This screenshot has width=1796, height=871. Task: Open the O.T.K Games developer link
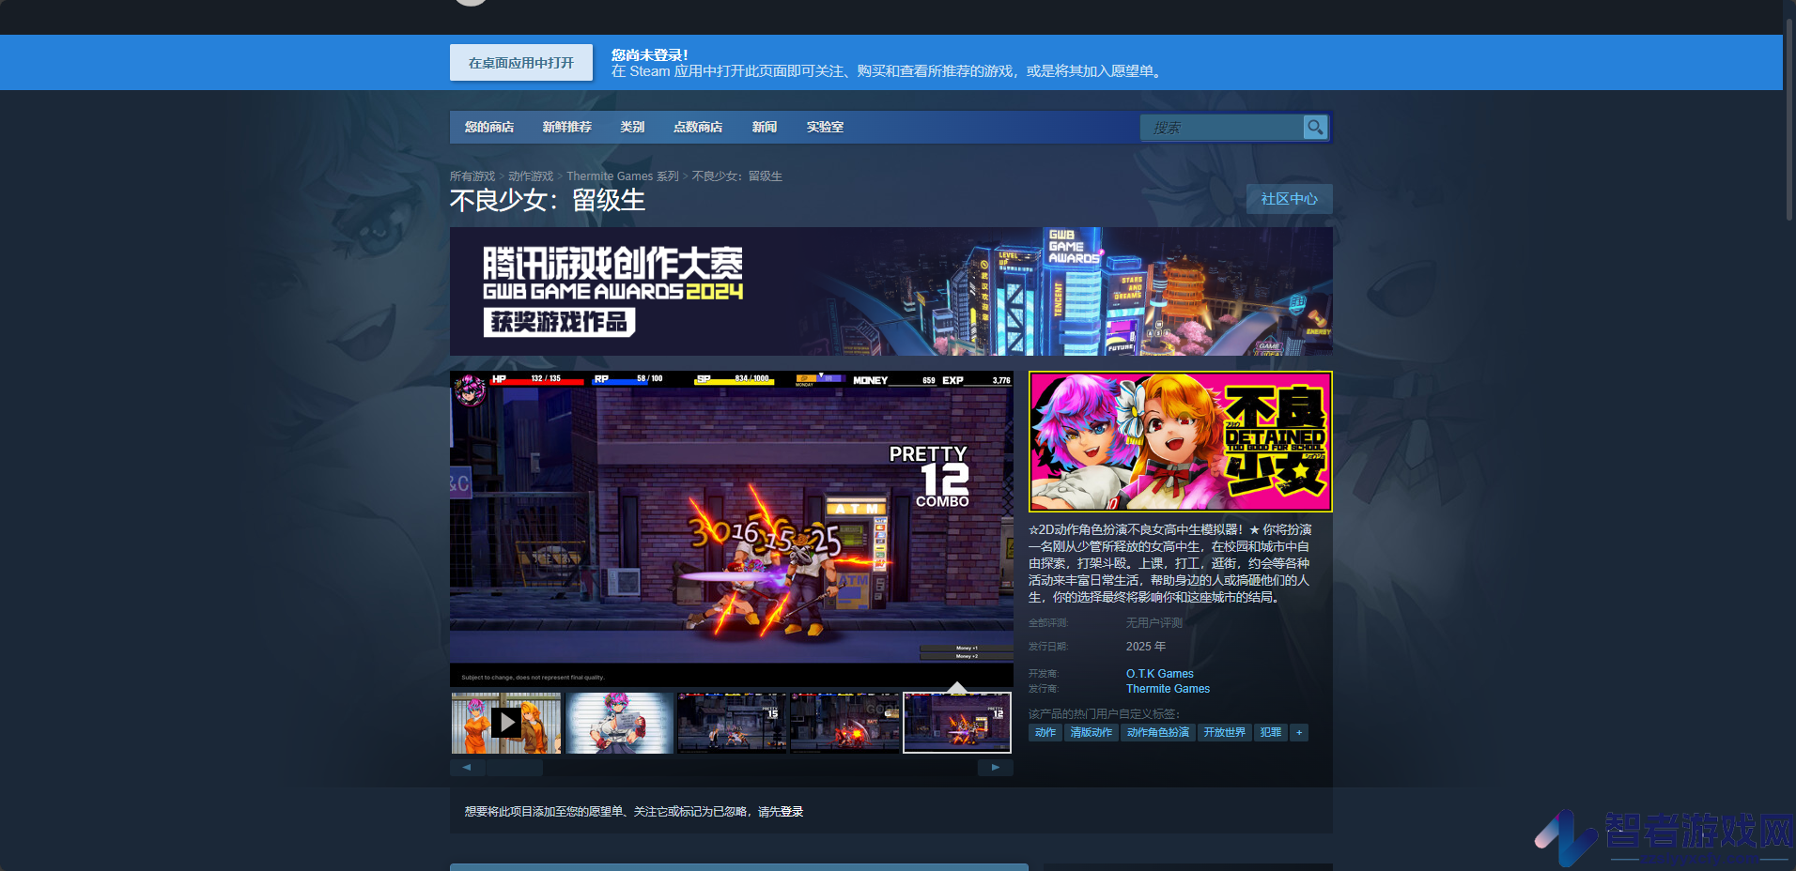1160,674
